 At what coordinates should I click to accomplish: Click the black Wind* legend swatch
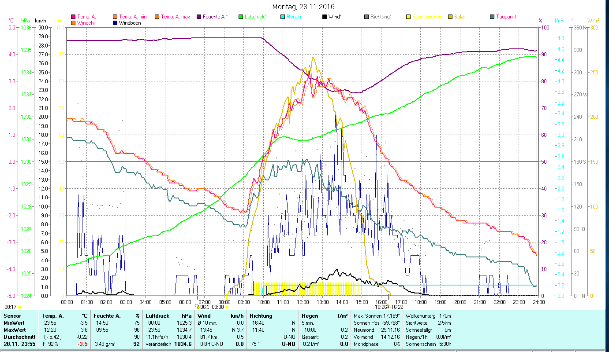tap(325, 17)
